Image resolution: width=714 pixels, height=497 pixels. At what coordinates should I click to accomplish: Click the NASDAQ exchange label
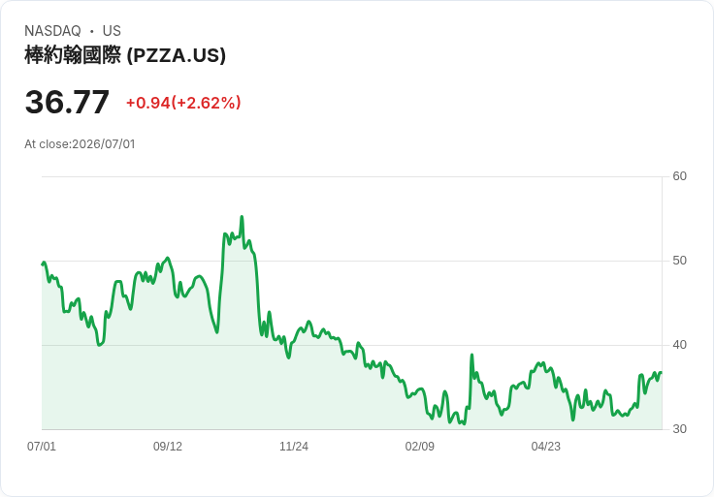[x=52, y=31]
